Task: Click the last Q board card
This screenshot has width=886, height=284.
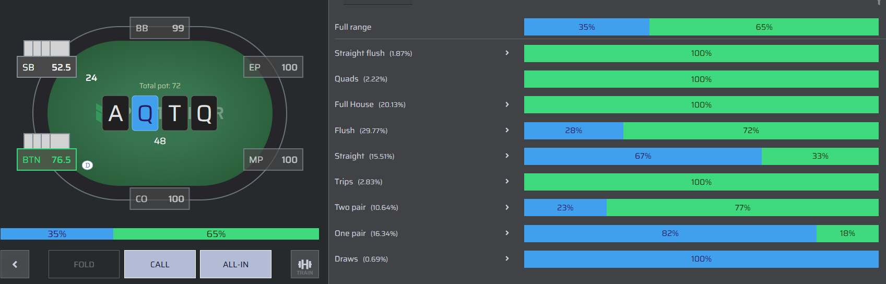Action: 204,113
